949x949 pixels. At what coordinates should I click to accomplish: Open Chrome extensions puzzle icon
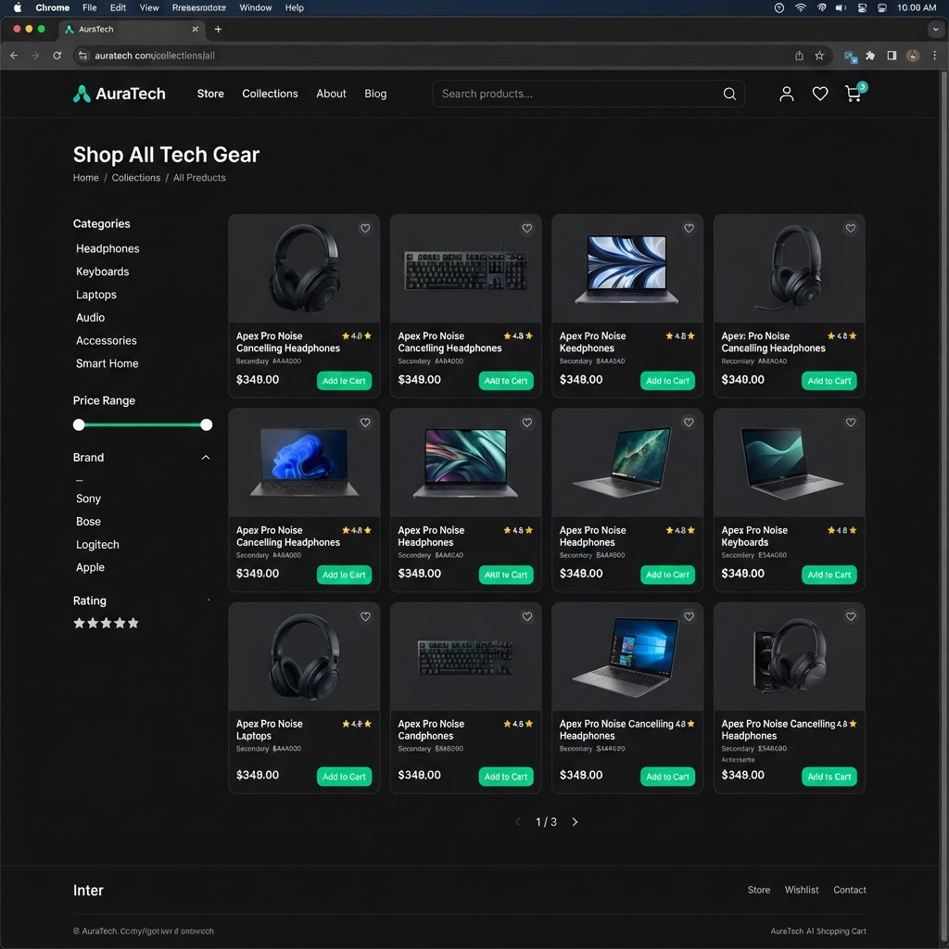coord(870,56)
